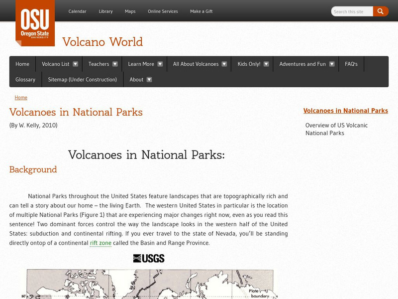Screen dimensions: 398x299
Task: Select Home in the navigation bar
Action: point(22,64)
